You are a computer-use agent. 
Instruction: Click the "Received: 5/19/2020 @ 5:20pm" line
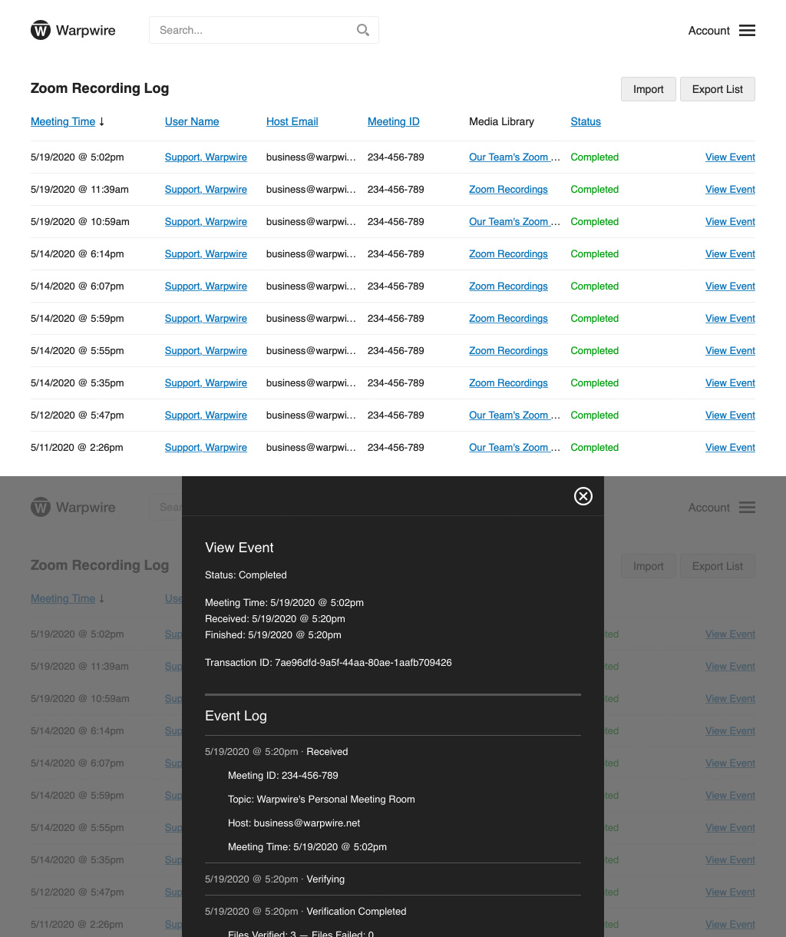point(275,618)
